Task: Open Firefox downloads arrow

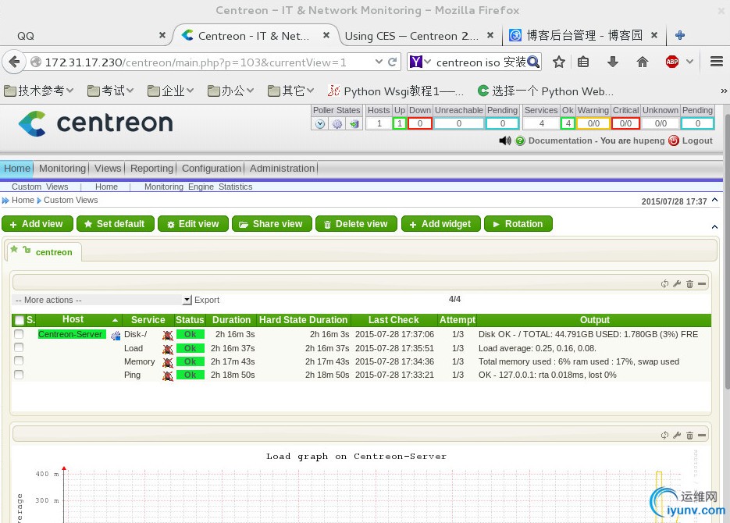Action: point(613,62)
